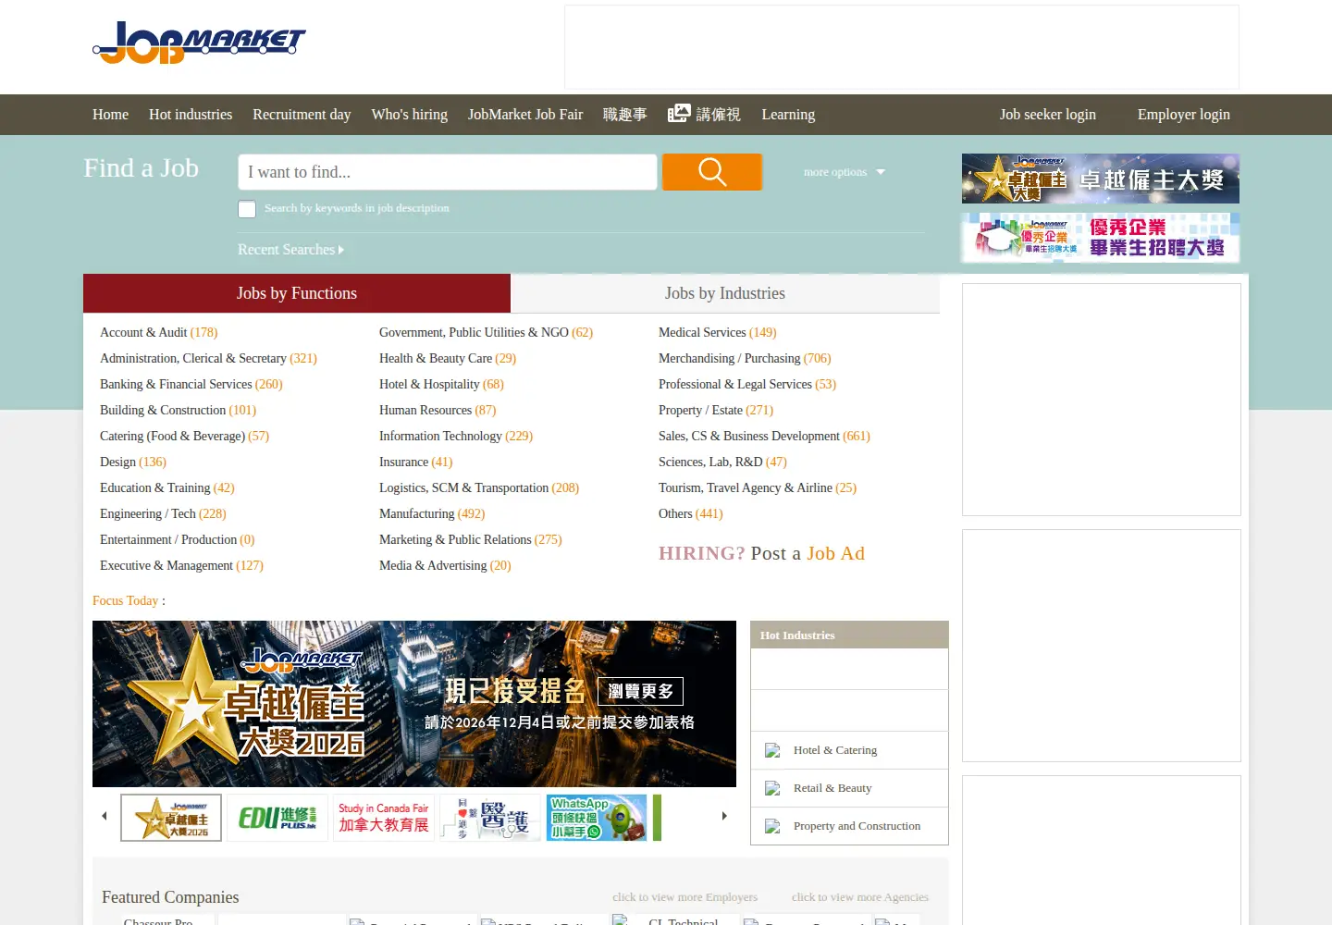Open the 講僱視 video icon link
1332x925 pixels.
(704, 114)
